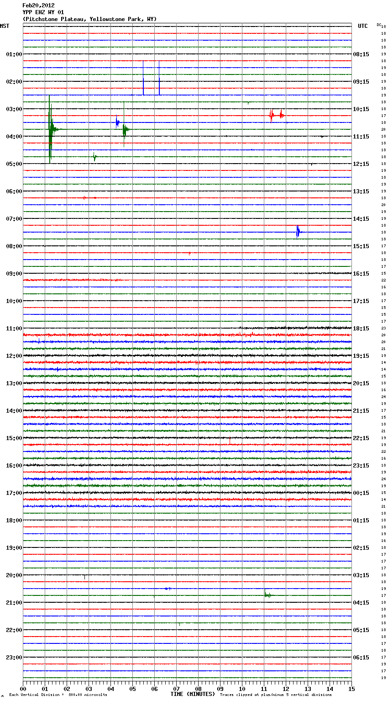Click the Pitchstone Plateau, Yellowstone Park location title
388x701 pixels.
tap(89, 19)
